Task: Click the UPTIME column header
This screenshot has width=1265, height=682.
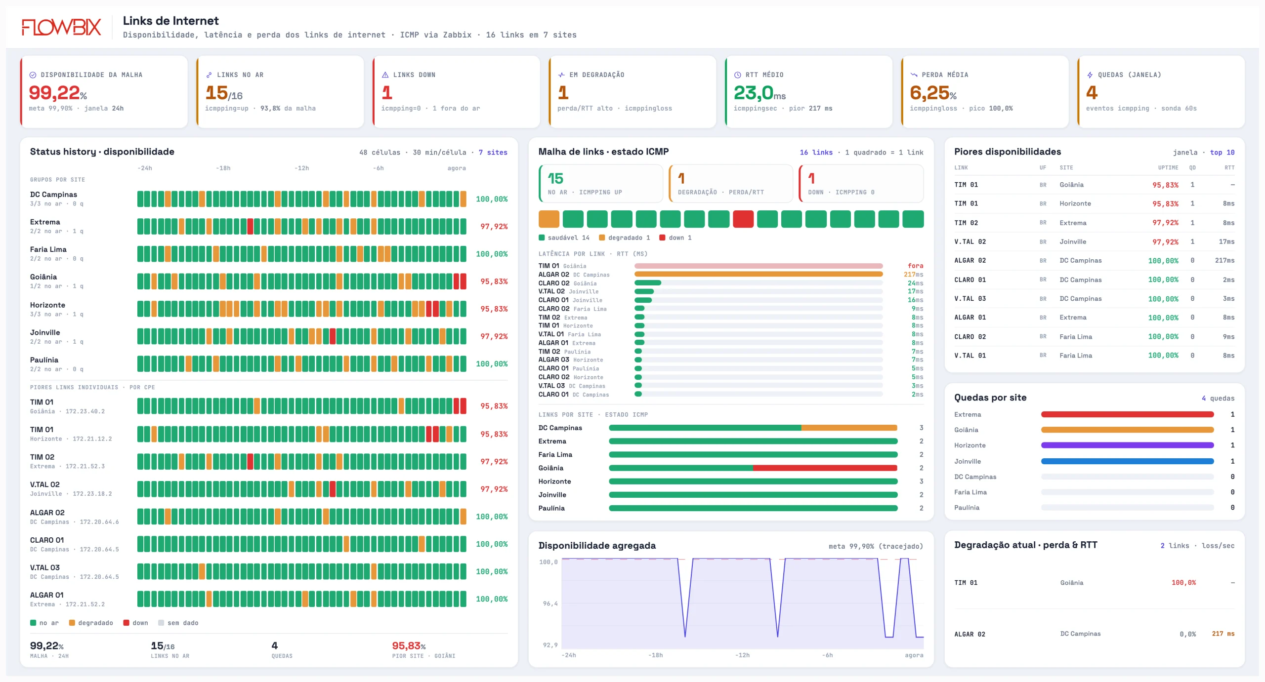Action: pos(1168,168)
